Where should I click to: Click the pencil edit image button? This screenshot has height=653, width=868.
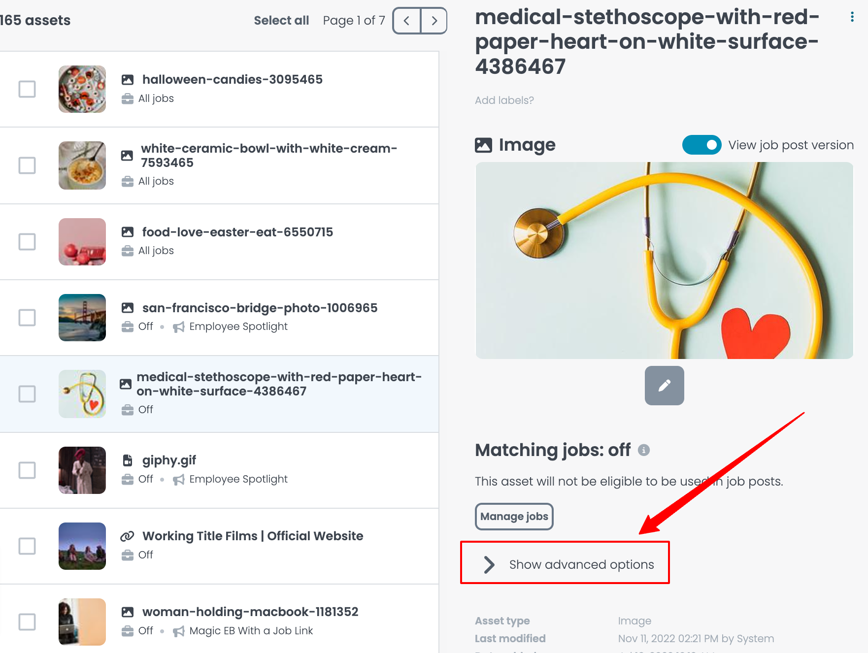664,385
